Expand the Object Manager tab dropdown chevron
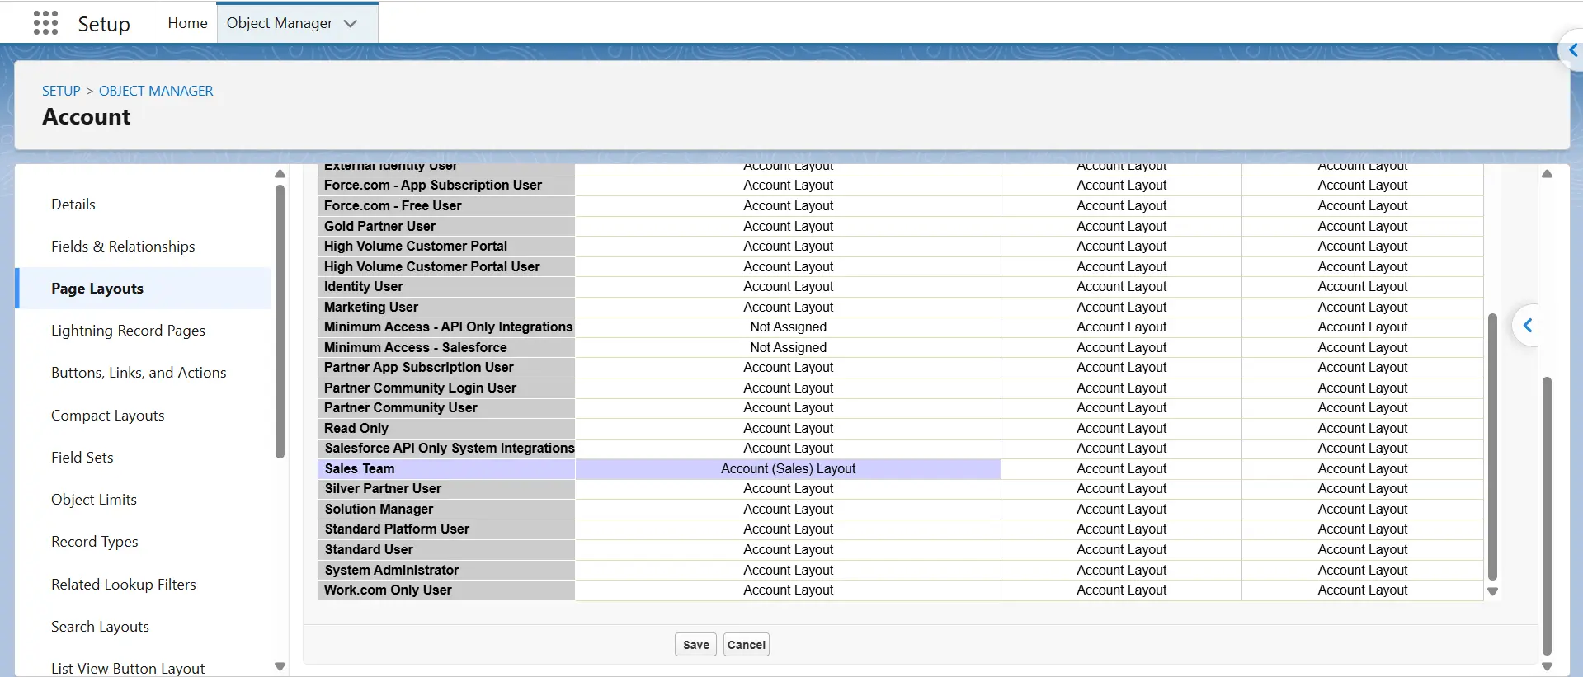Image resolution: width=1583 pixels, height=677 pixels. click(x=351, y=24)
